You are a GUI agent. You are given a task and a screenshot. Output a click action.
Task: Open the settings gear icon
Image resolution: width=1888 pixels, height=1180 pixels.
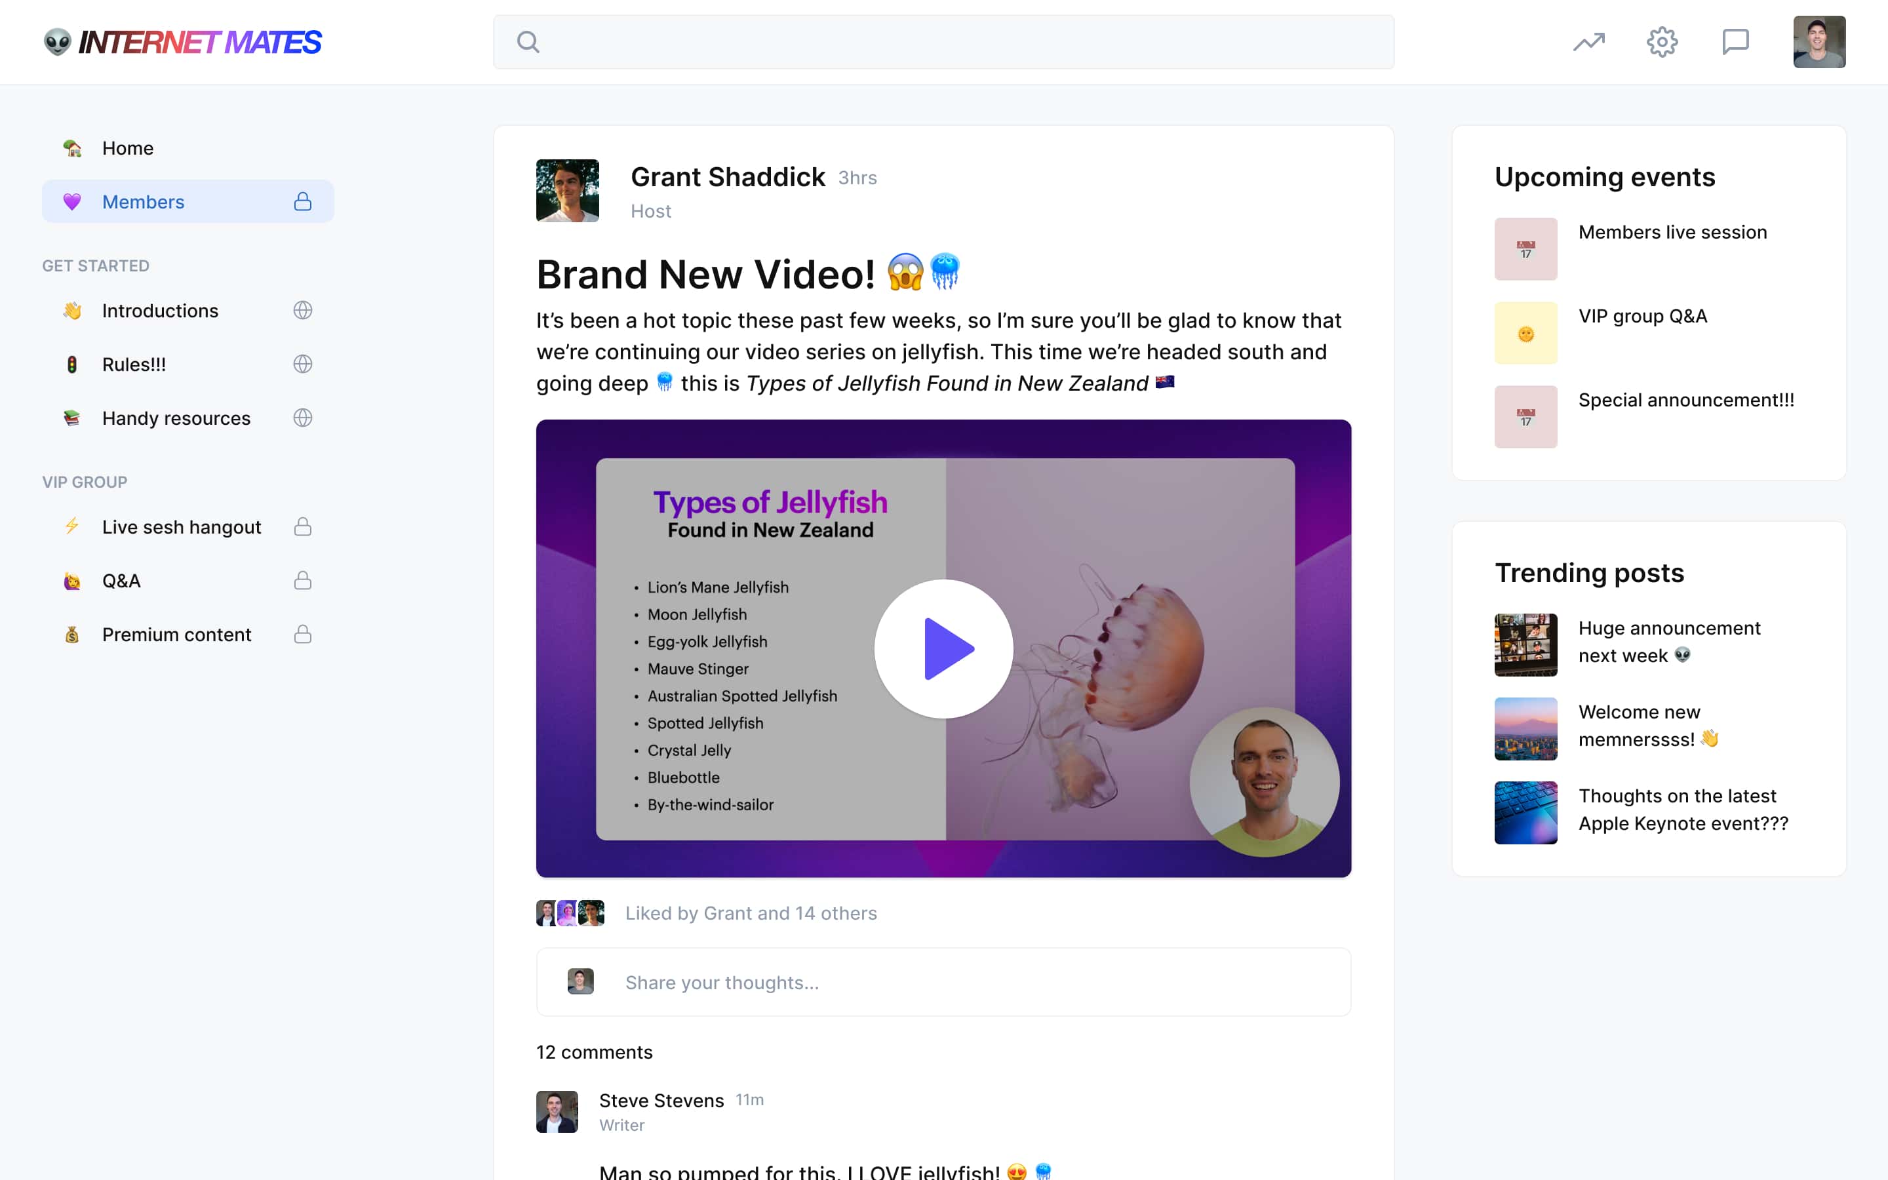1662,41
